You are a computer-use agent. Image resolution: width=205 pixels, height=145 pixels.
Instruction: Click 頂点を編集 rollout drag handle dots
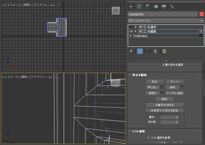point(199,75)
